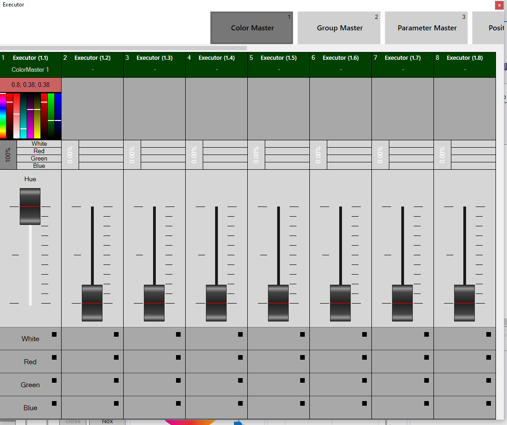Screen dimensions: 507x425
Task: Switch to the Color Master tab
Action: tap(251, 28)
